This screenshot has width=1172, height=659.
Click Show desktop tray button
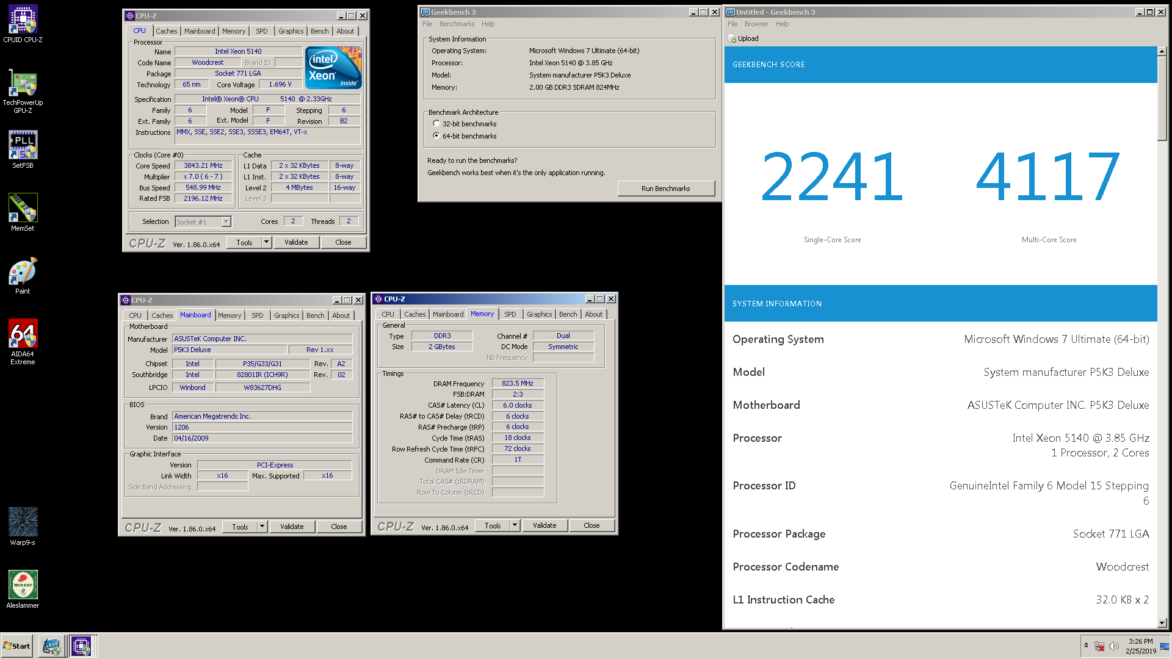[1165, 646]
